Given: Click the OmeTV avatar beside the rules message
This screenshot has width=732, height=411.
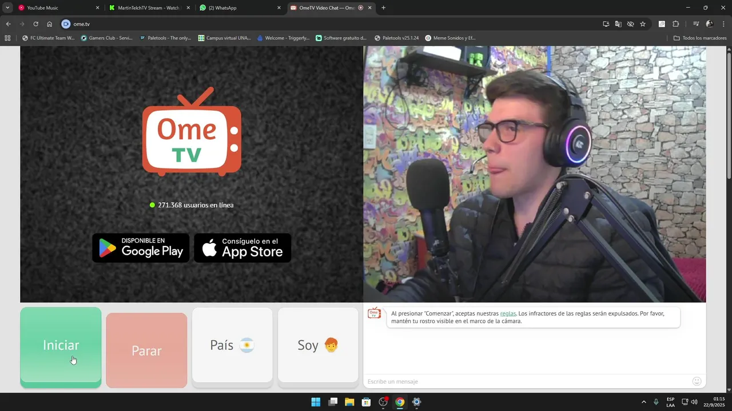Looking at the screenshot, I should point(374,313).
